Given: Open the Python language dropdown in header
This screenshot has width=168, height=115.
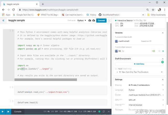Looking at the screenshot, I should click(x=82, y=20).
